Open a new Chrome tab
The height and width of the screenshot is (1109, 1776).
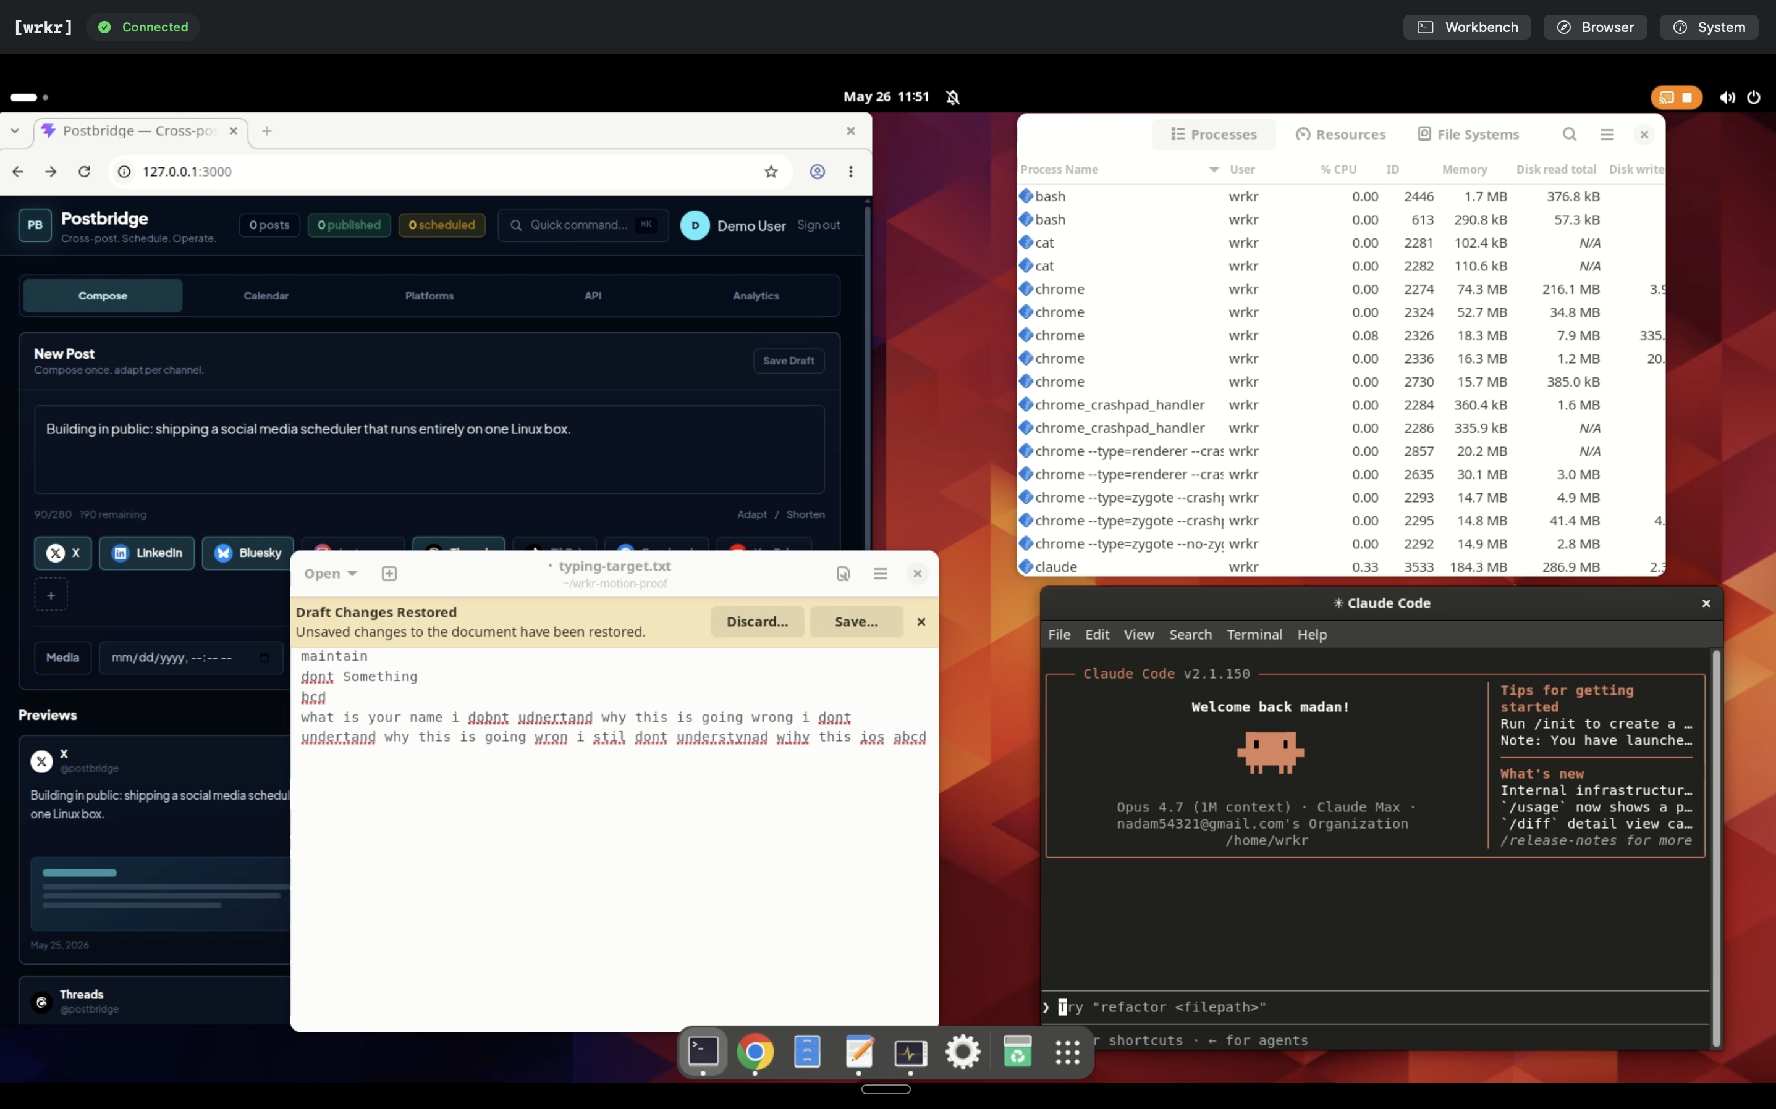tap(267, 130)
